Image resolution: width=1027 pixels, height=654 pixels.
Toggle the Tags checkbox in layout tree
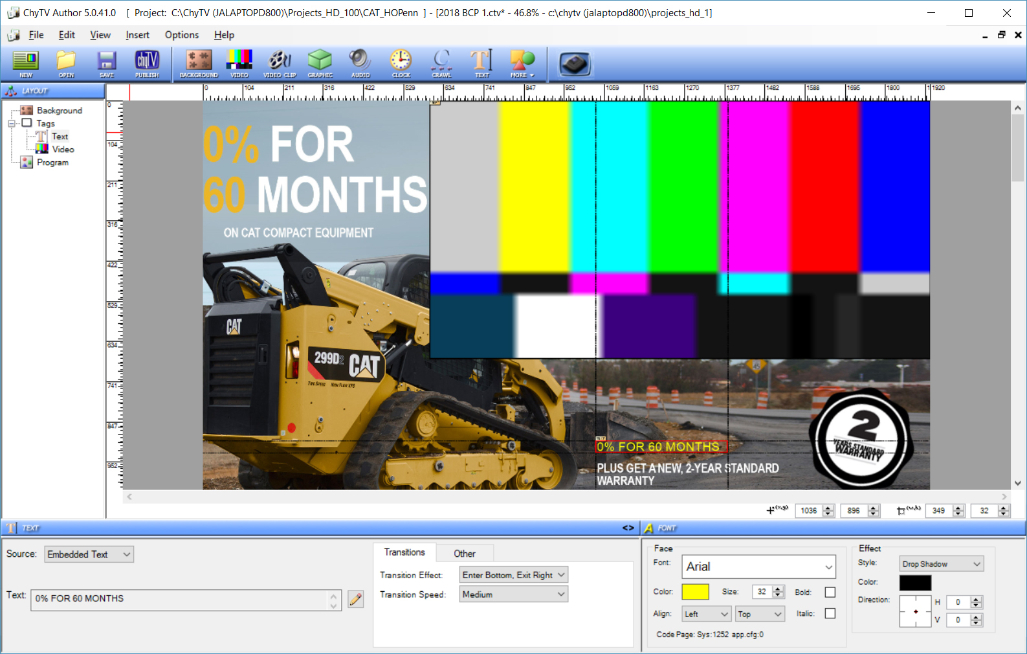click(27, 122)
